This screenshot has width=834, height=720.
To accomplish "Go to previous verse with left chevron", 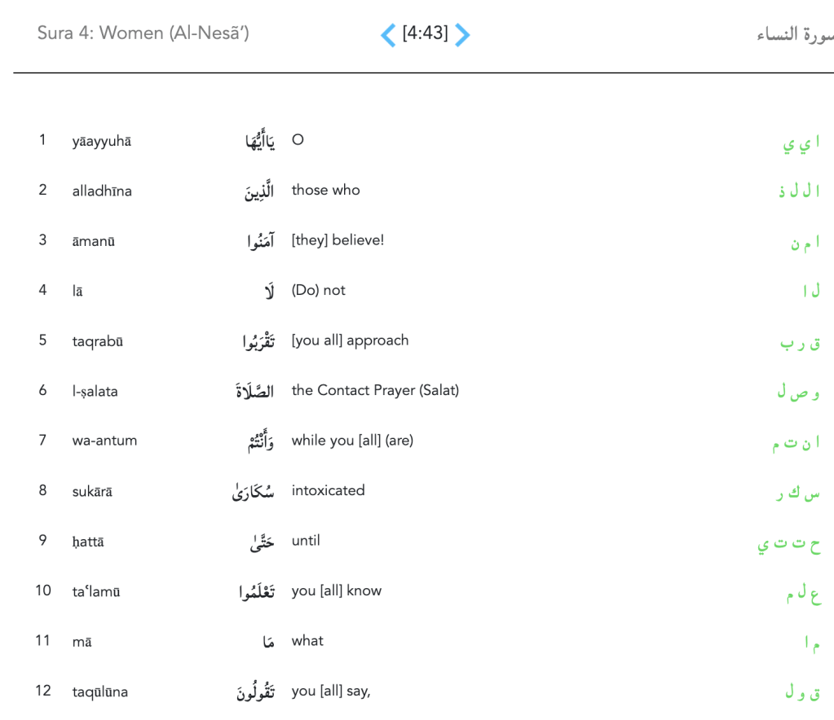I will (388, 35).
